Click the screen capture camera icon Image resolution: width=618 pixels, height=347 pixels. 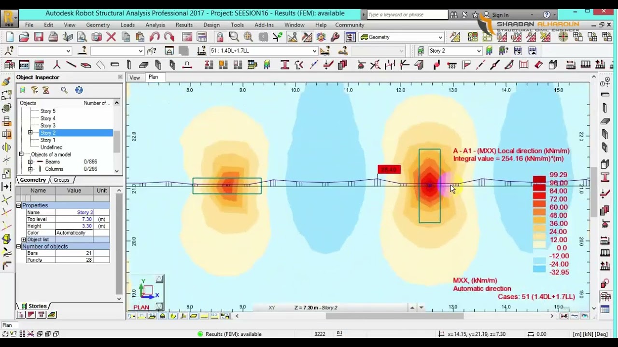click(97, 37)
